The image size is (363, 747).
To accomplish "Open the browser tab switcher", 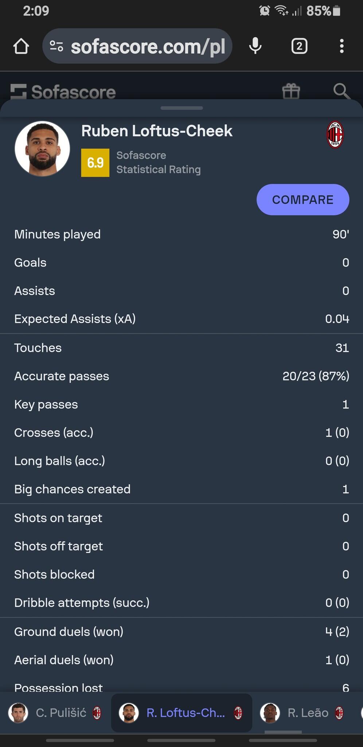I will tap(299, 46).
